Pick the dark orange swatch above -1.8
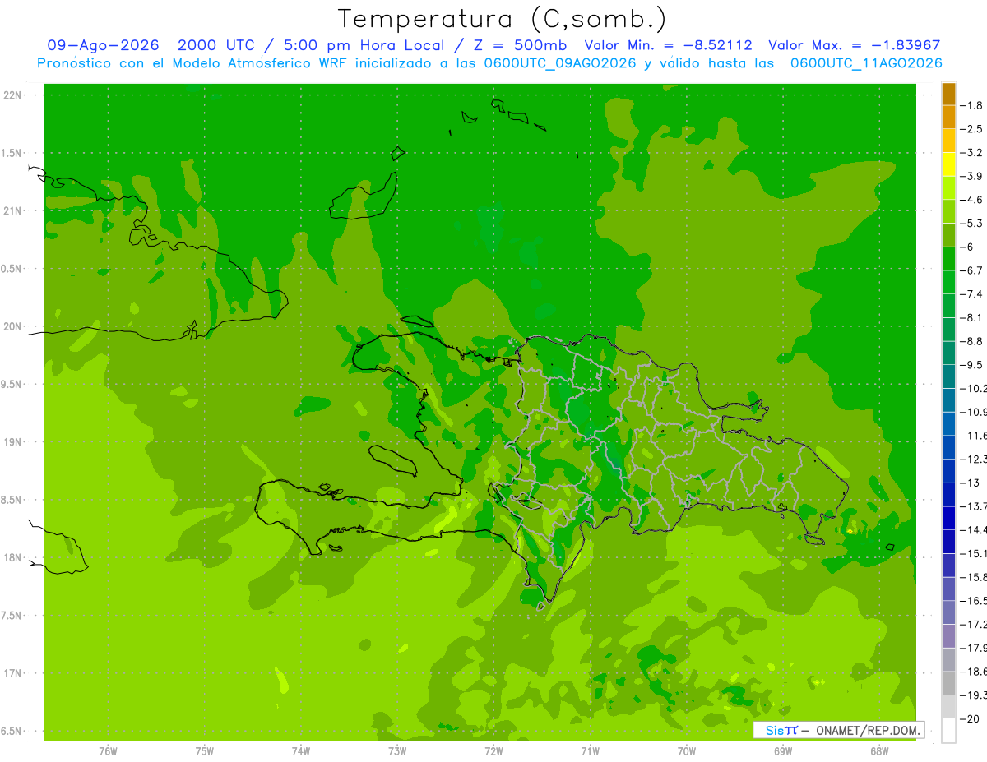 coord(948,94)
